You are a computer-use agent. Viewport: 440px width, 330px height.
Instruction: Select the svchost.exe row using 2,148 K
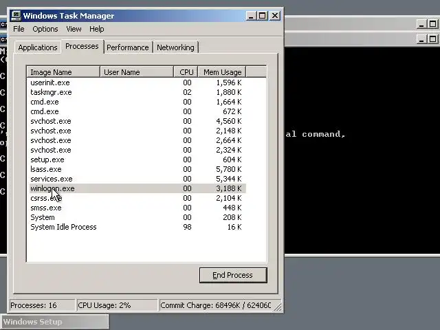pos(137,131)
